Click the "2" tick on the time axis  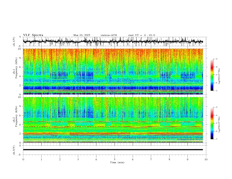60,159
